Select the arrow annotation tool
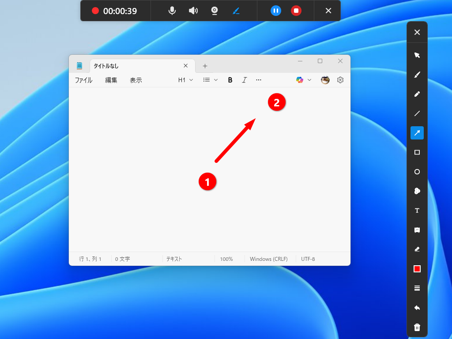Screen dimensions: 452x339 [417, 133]
